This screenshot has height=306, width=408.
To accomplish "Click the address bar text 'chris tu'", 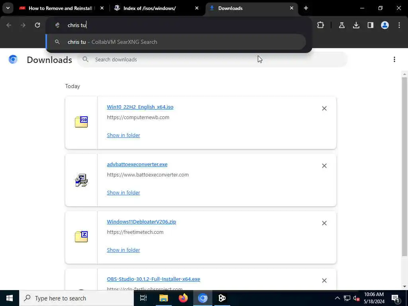I will coord(77,25).
